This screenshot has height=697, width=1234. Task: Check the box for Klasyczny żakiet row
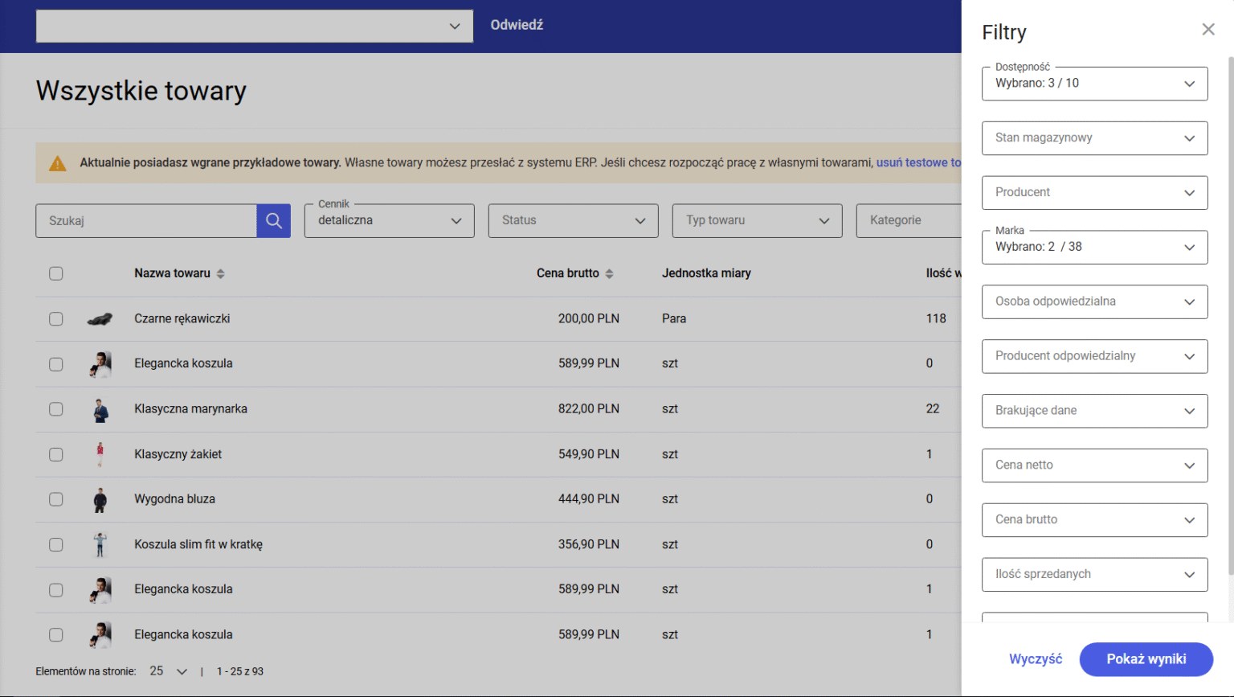coord(55,454)
